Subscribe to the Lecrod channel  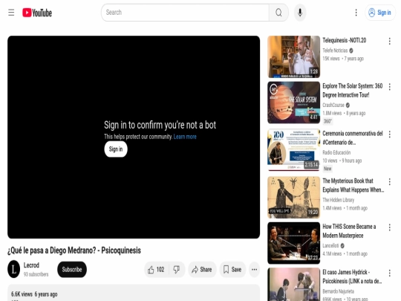click(x=72, y=270)
